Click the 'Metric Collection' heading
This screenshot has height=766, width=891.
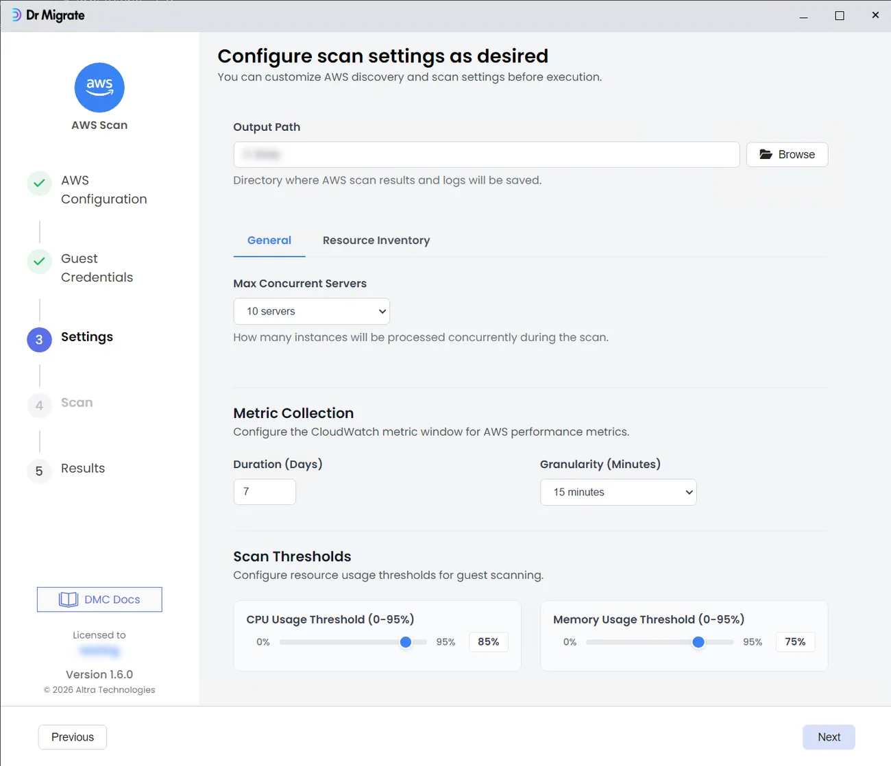coord(293,413)
